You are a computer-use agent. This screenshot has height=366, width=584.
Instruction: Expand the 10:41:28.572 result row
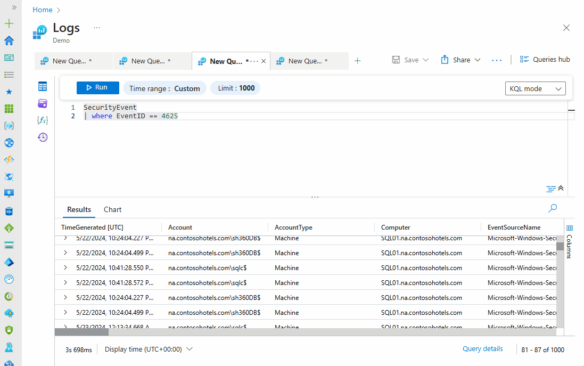click(65, 282)
